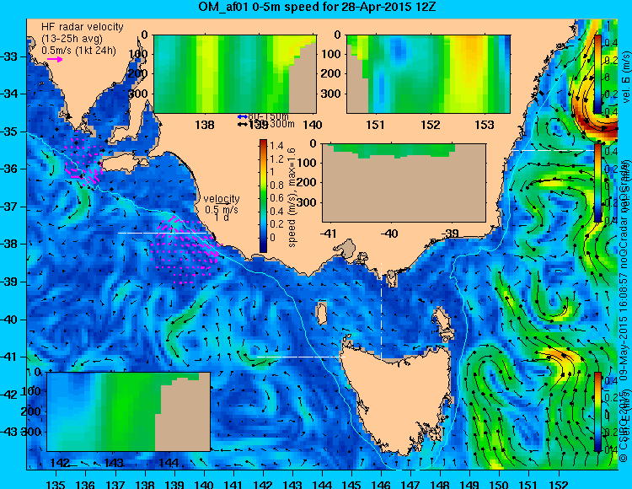Click the "speed (m/s), max=1.6" colorbar label
The width and height of the screenshot is (632, 489).
(292, 197)
